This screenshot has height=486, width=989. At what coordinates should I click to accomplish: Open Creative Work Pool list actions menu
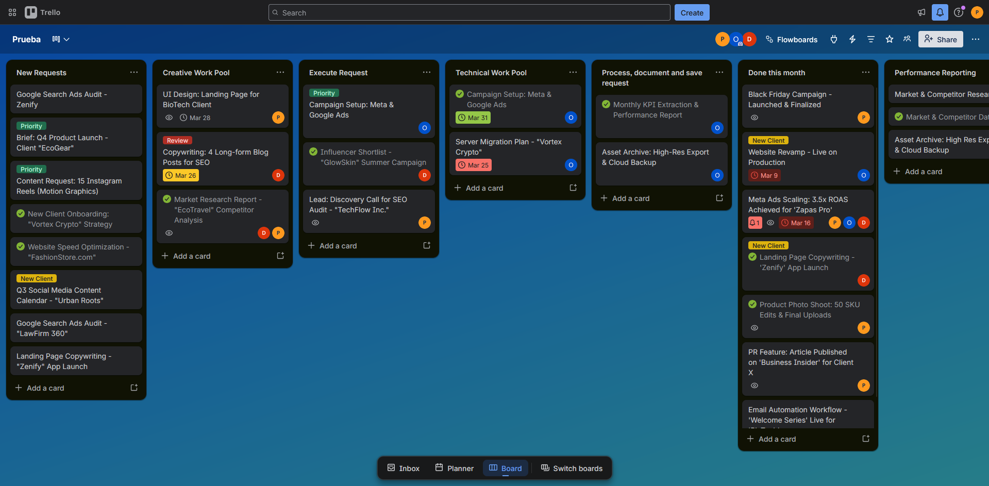(x=280, y=73)
